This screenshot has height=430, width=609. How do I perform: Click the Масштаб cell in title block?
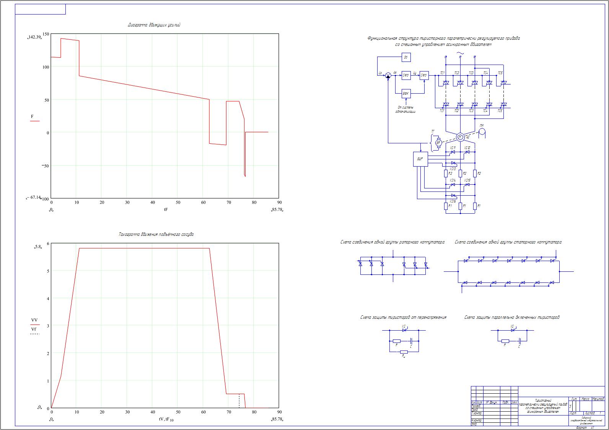[x=598, y=399]
